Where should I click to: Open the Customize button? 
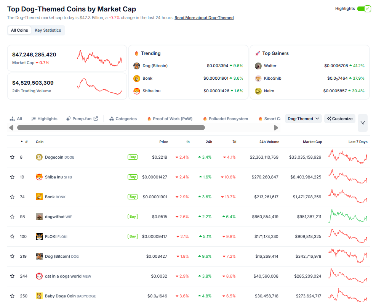point(340,119)
